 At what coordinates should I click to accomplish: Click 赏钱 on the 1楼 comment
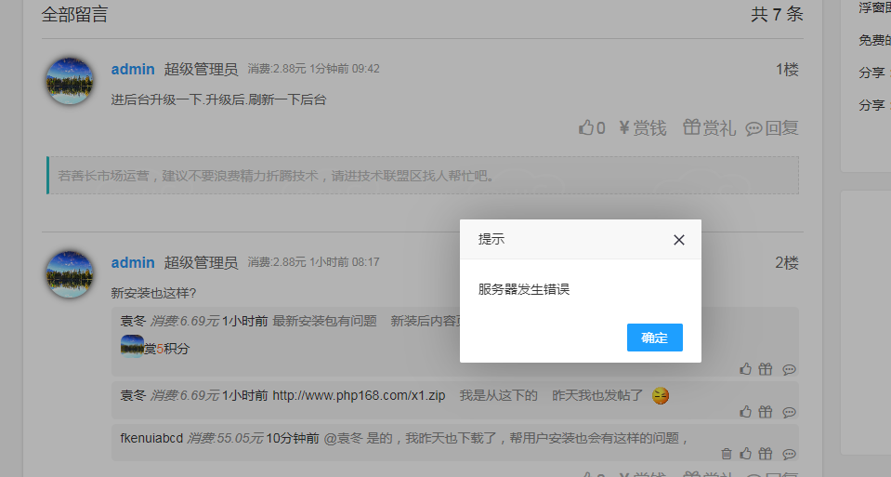643,128
